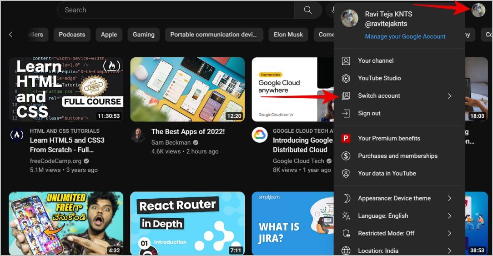Click the Your data shield icon

[x=346, y=174]
